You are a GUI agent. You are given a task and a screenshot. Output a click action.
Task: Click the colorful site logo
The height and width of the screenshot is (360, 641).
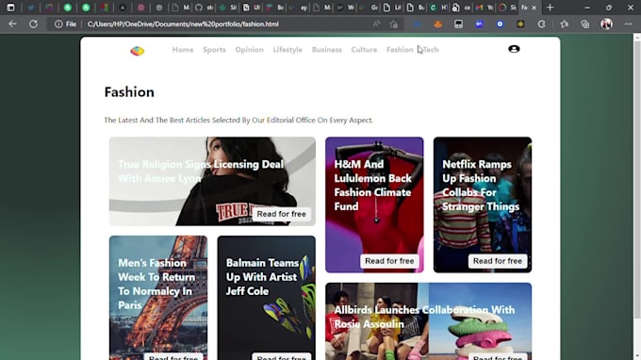click(138, 51)
